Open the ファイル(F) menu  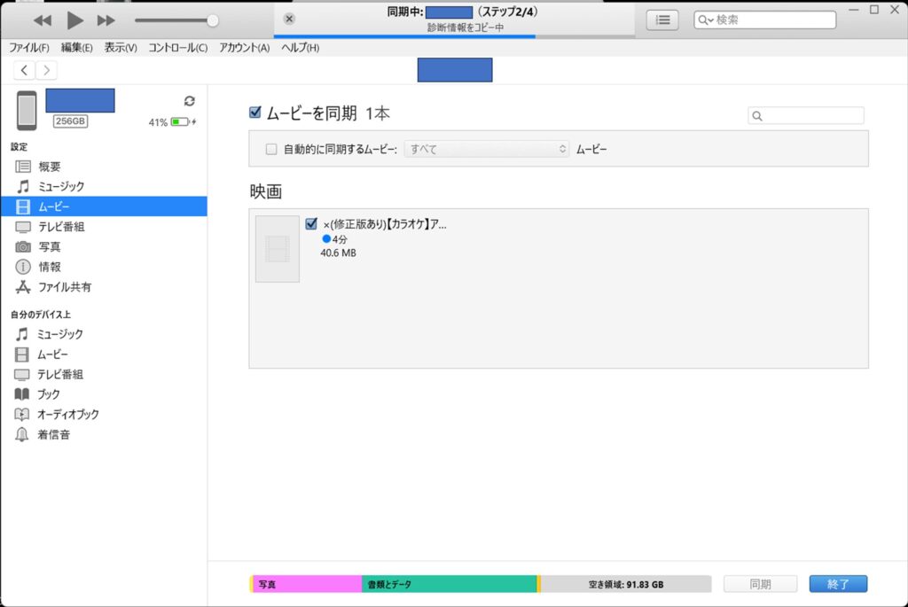(29, 47)
